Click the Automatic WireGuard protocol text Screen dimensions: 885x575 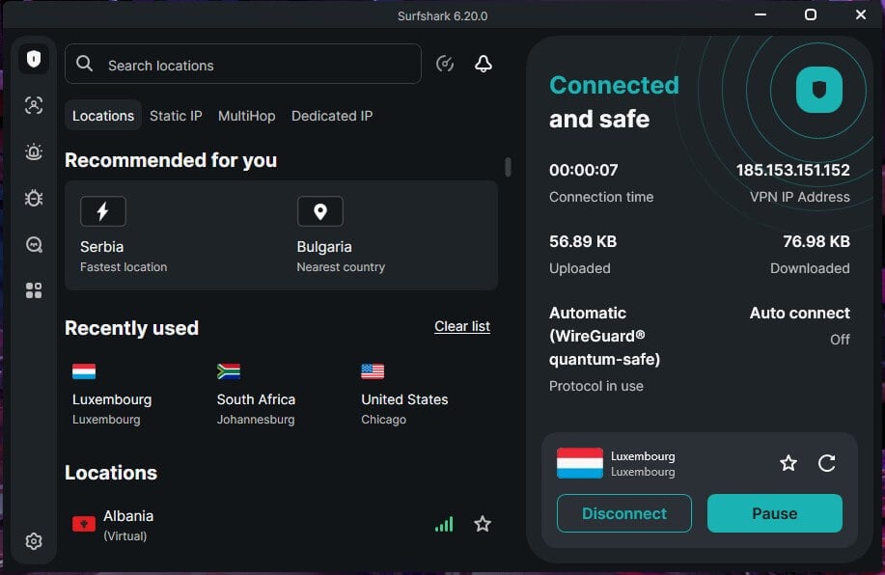(x=604, y=336)
